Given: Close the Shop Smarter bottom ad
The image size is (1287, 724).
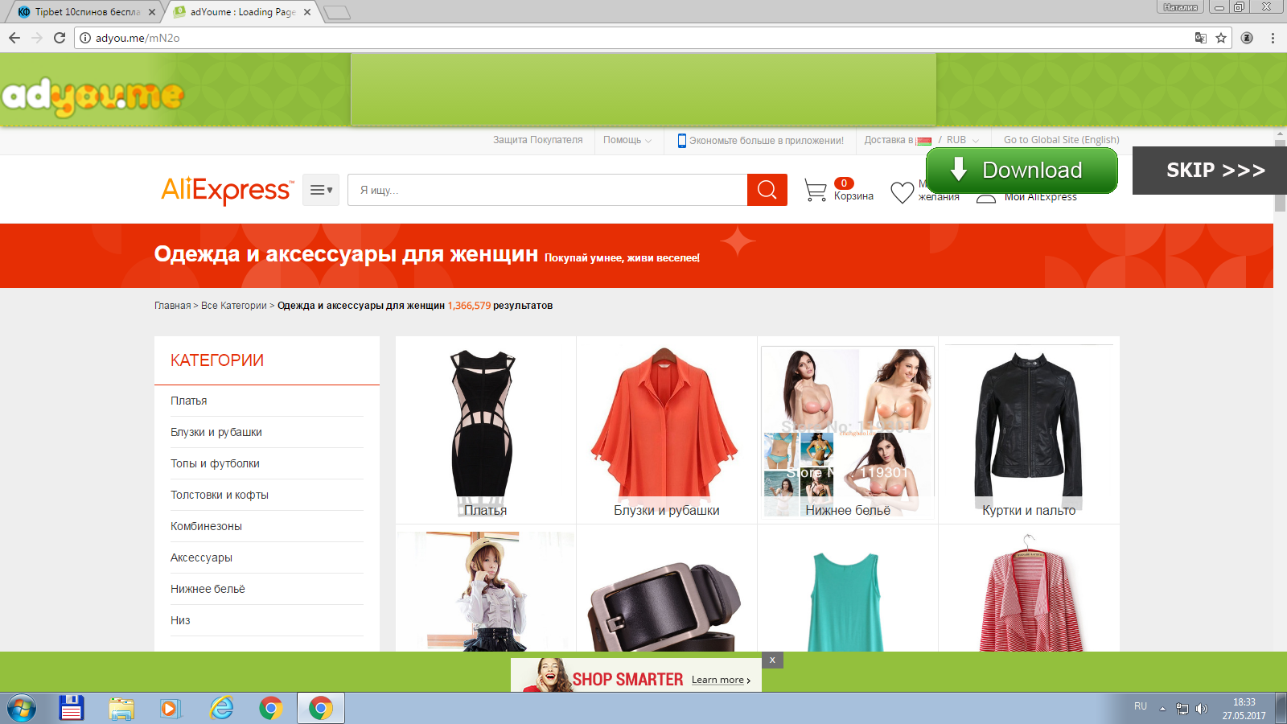Looking at the screenshot, I should tap(772, 660).
